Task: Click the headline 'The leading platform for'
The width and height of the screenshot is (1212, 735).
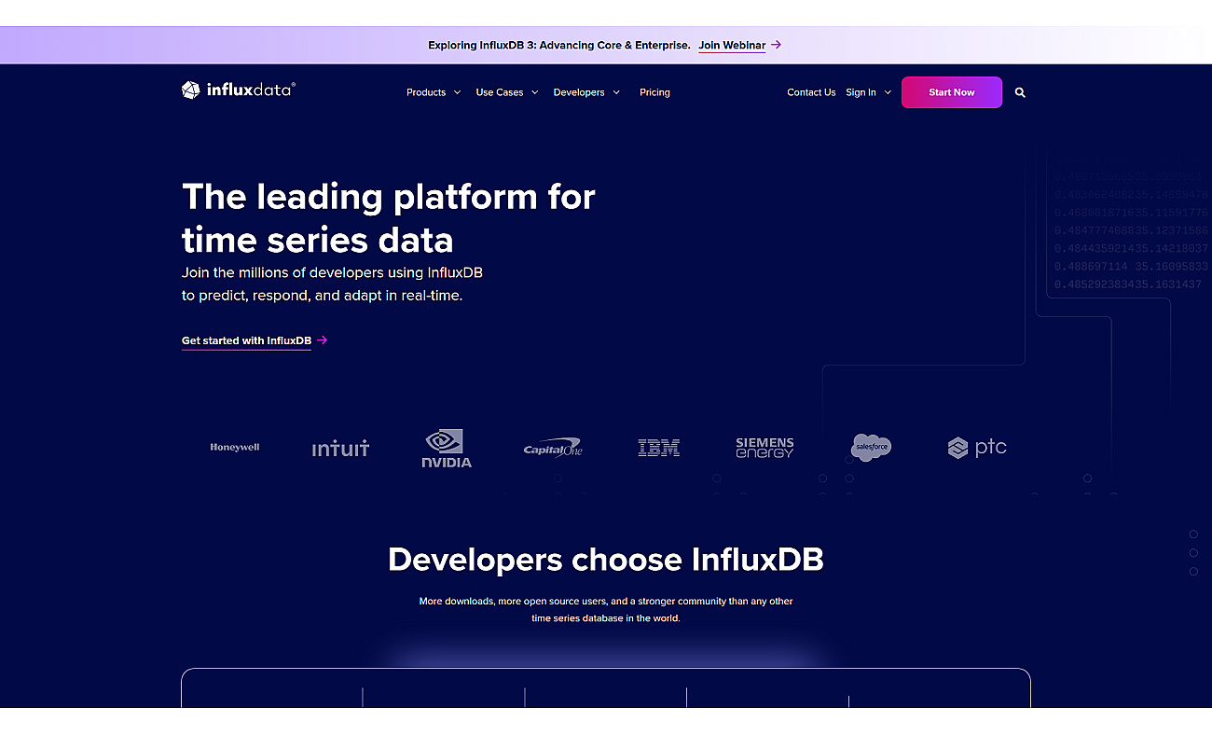Action: pos(389,197)
